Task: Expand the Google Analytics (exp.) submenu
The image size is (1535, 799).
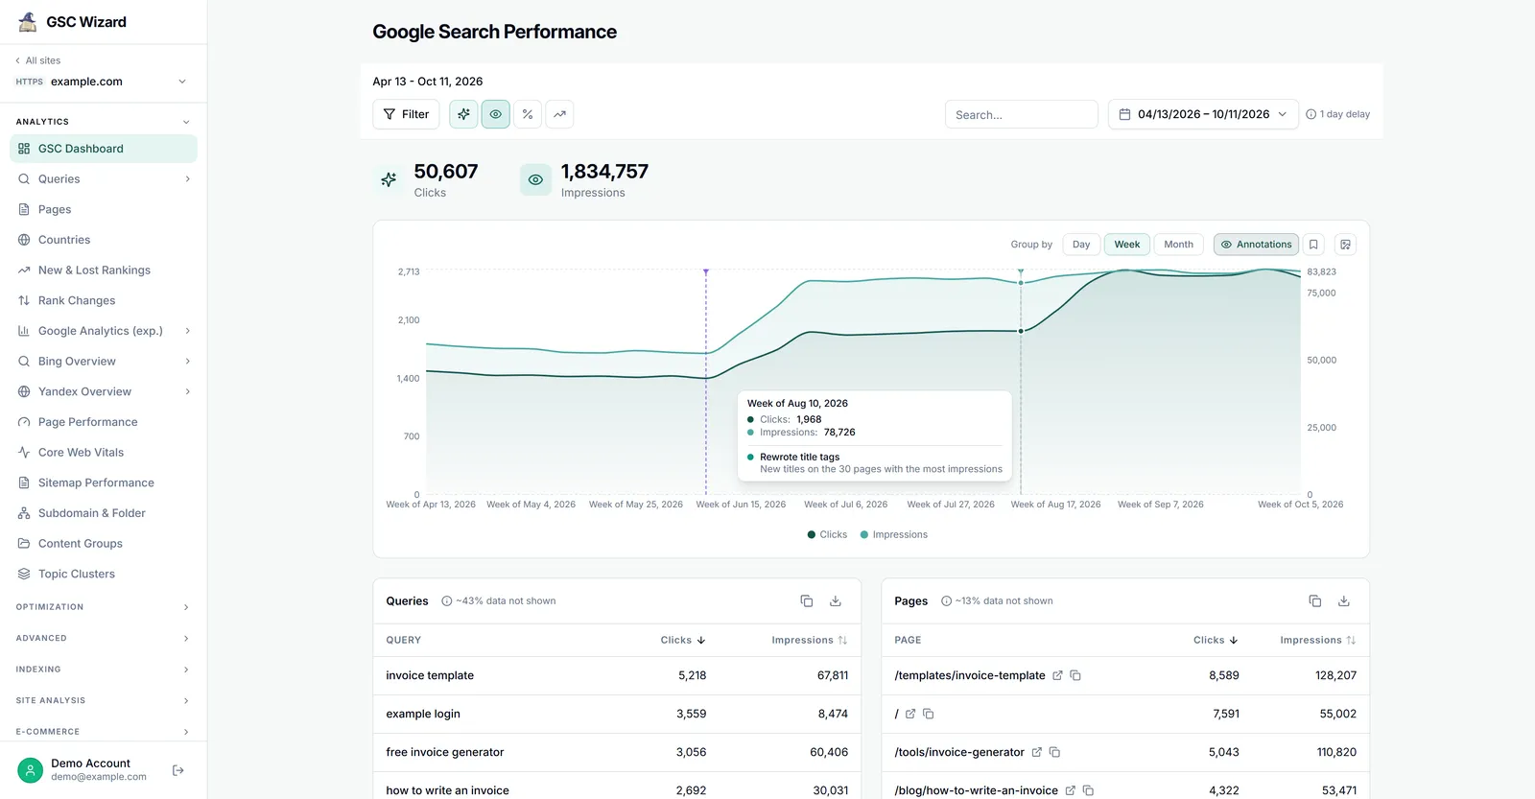Action: (188, 331)
